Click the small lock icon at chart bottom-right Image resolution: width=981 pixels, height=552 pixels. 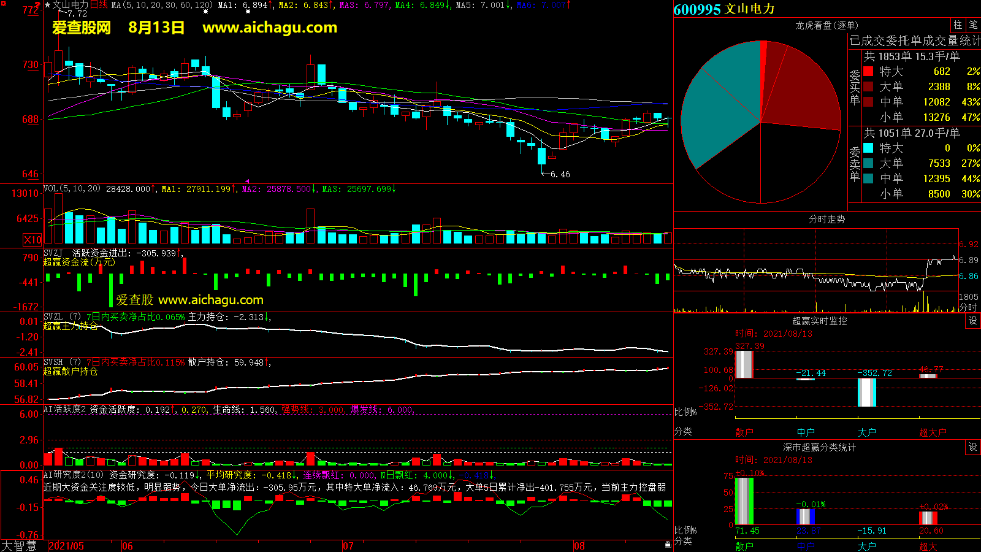point(668,545)
